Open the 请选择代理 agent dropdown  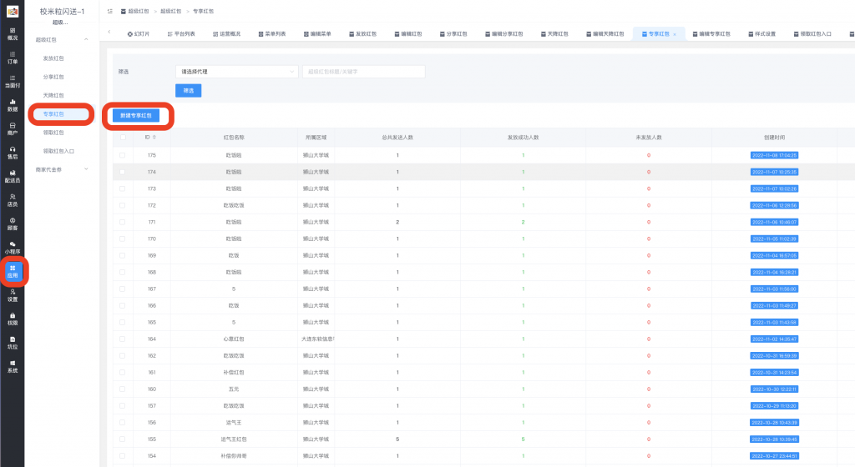pos(236,72)
